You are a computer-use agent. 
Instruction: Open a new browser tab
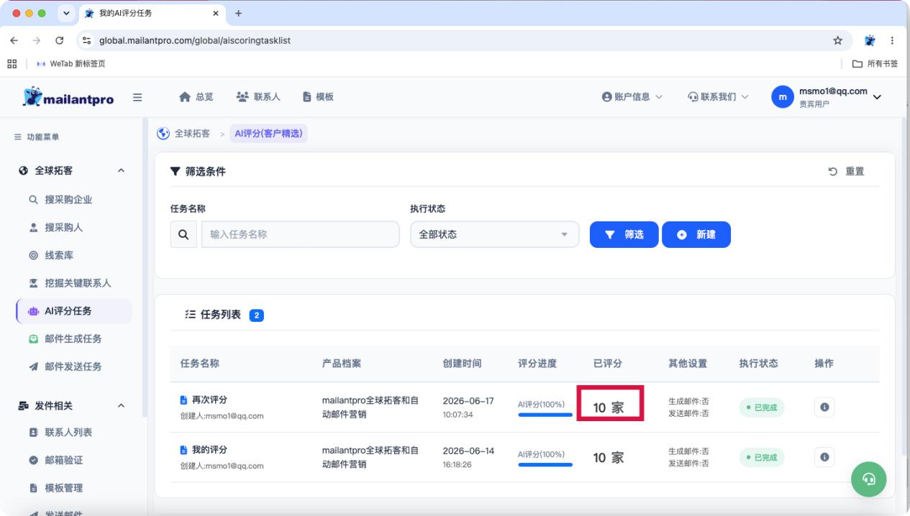coord(239,13)
